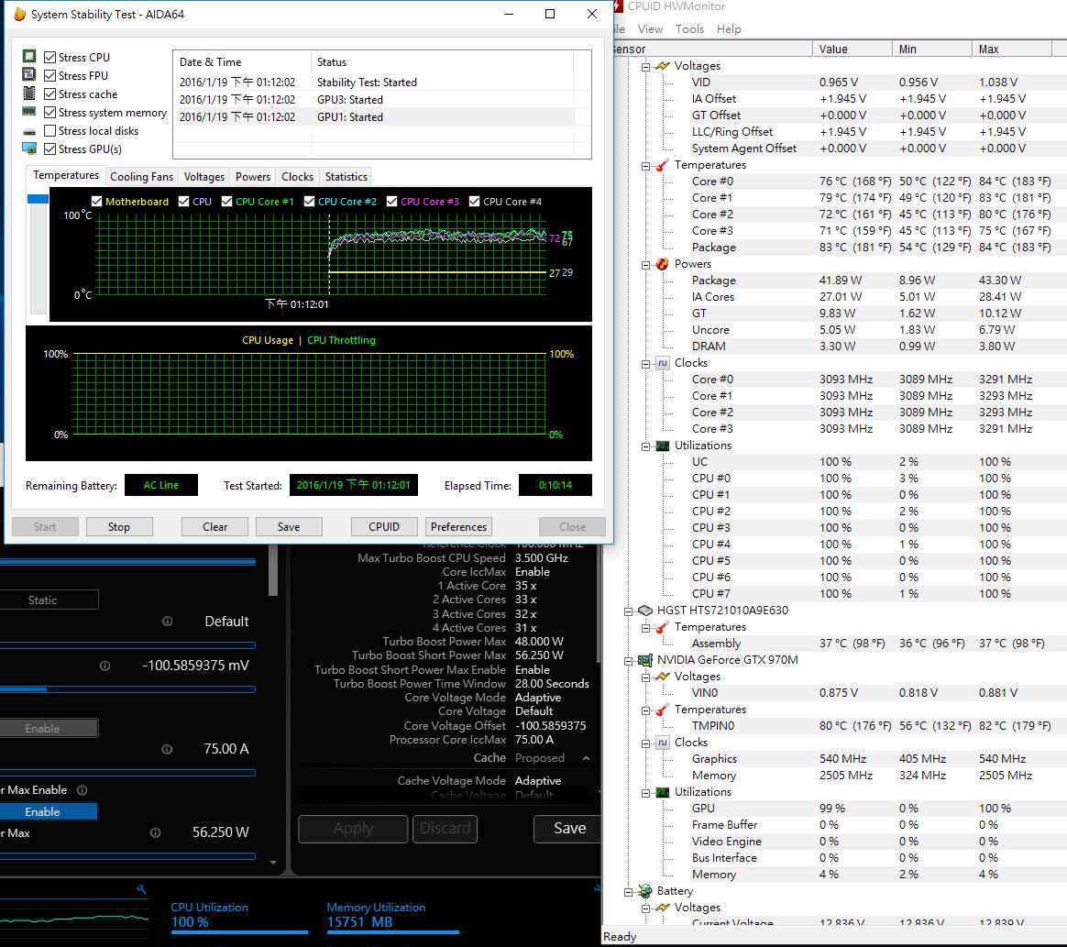Toggle the CPU Core #1 graph checkbox
1067x947 pixels.
click(x=227, y=202)
